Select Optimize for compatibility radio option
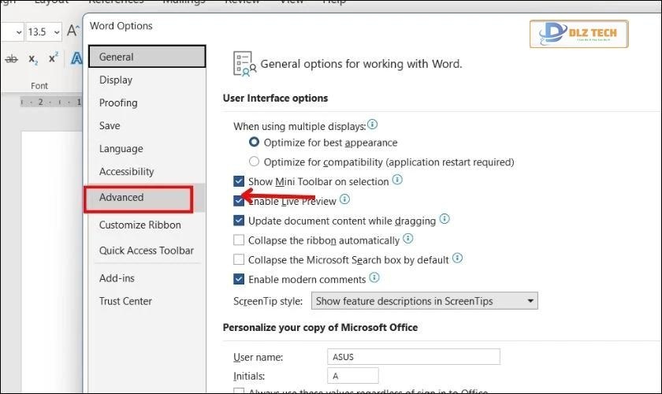 point(254,162)
